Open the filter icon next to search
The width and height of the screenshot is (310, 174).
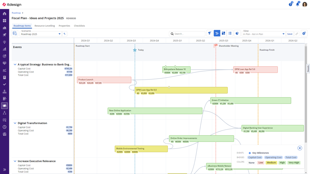pyautogui.click(x=210, y=33)
